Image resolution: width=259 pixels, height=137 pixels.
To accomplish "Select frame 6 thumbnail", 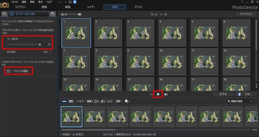I will pos(236,33).
